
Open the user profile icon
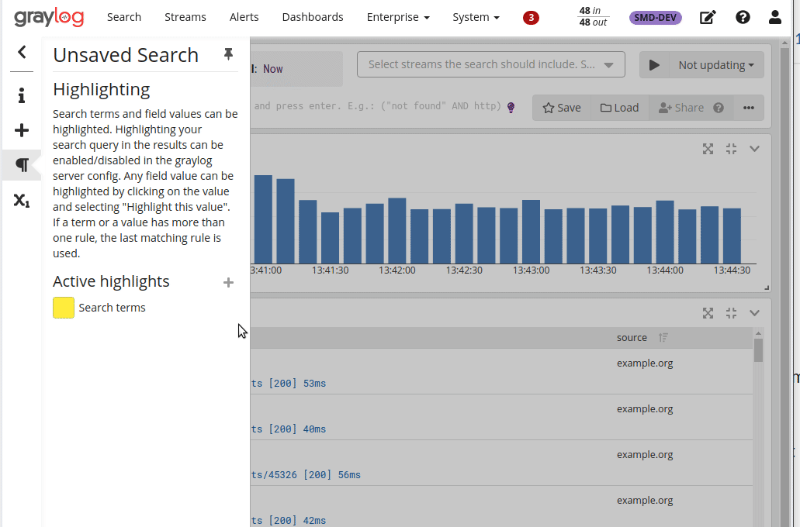775,17
